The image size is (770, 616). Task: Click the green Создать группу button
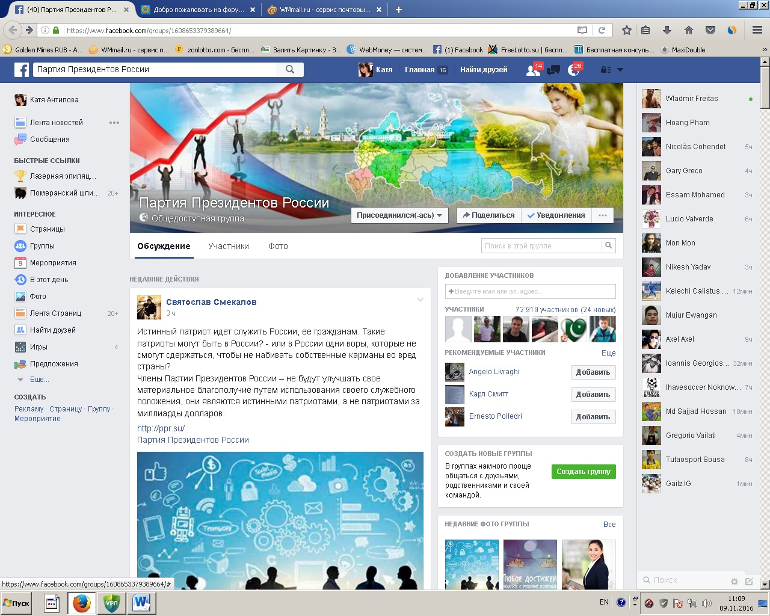tap(584, 472)
